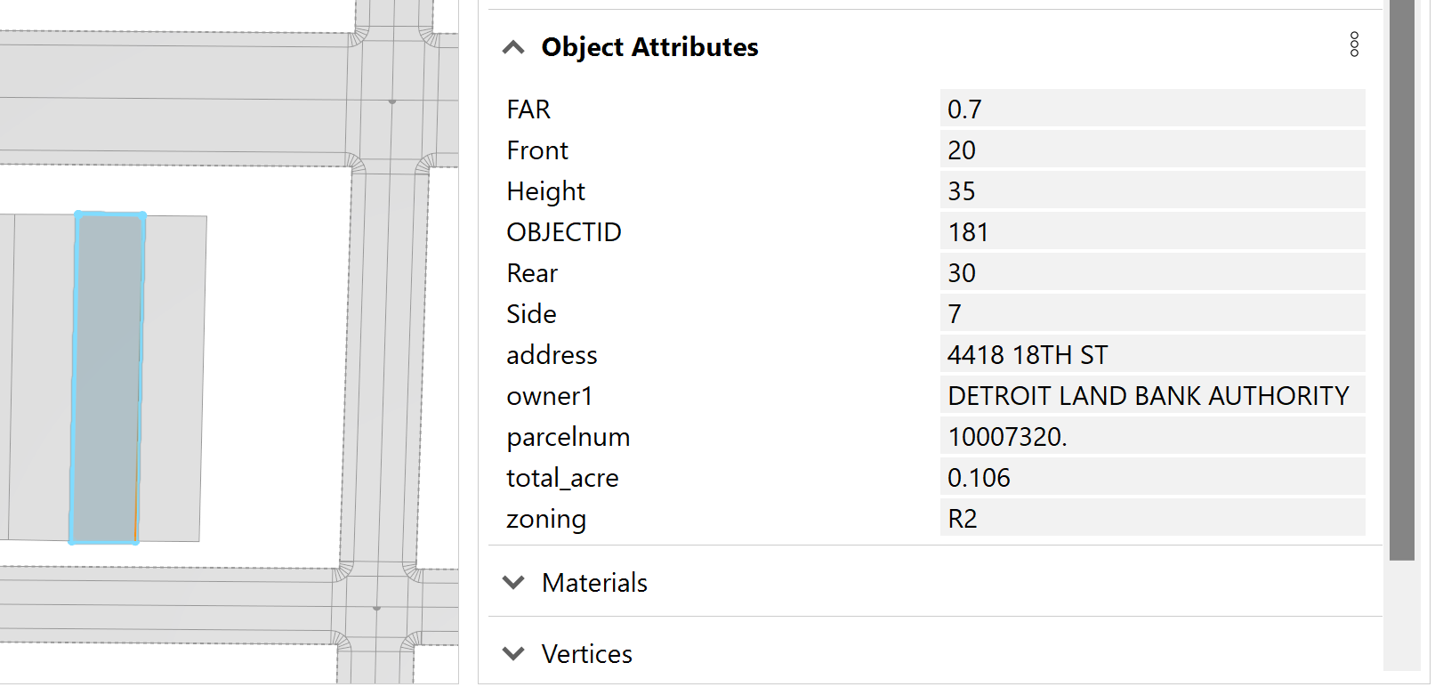Click the Materials section header label
The height and width of the screenshot is (687, 1435).
click(593, 583)
